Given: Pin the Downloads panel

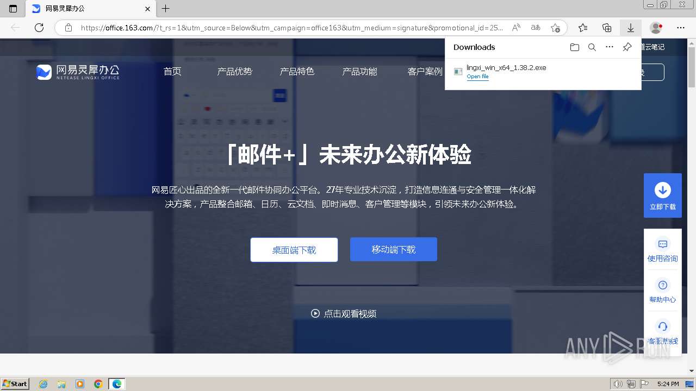Looking at the screenshot, I should click(627, 47).
